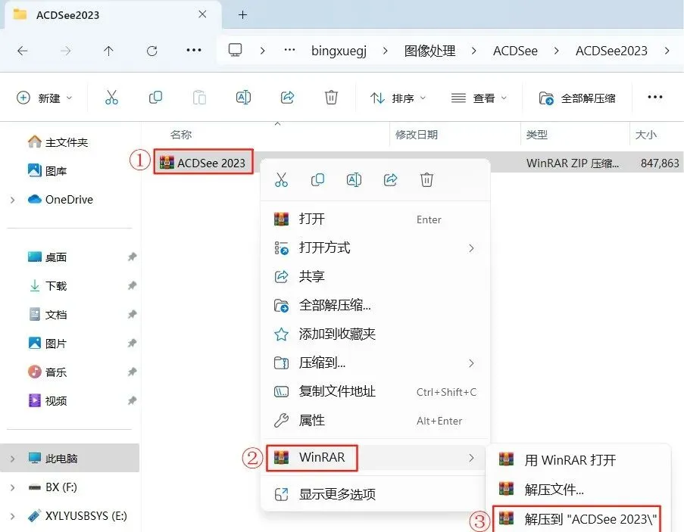Unpin 下载 using its pin icon
This screenshot has width=684, height=532.
tap(132, 286)
